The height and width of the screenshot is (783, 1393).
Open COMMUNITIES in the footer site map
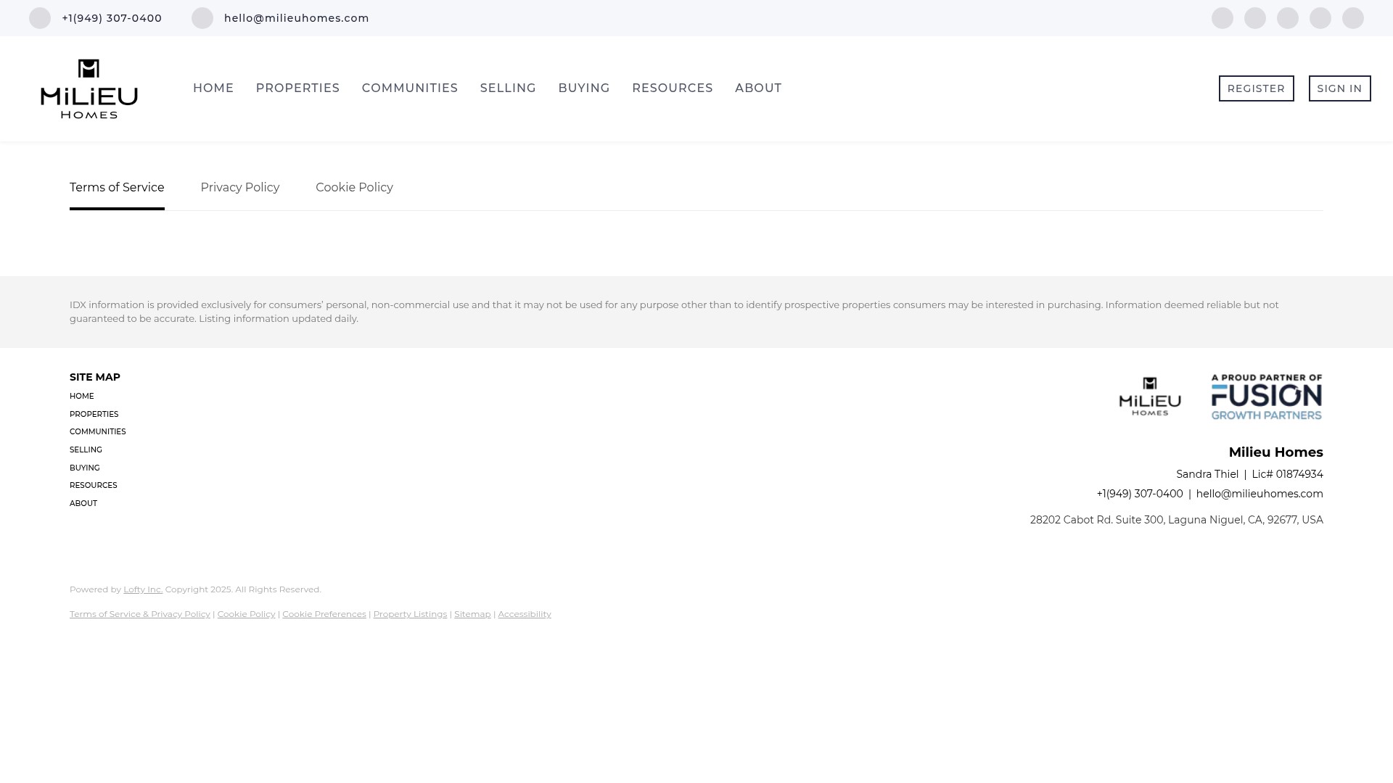click(98, 432)
